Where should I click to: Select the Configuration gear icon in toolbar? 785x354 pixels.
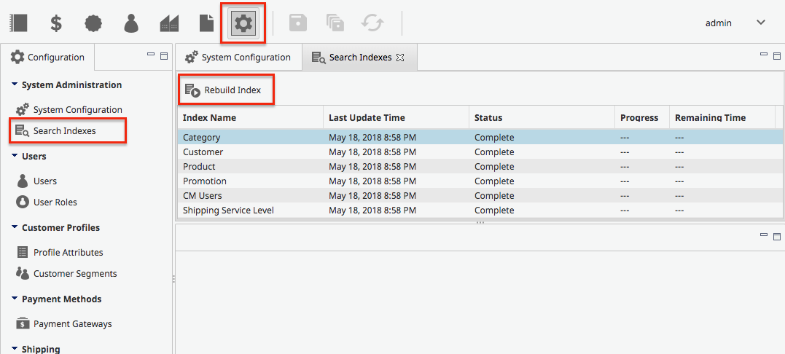click(244, 23)
